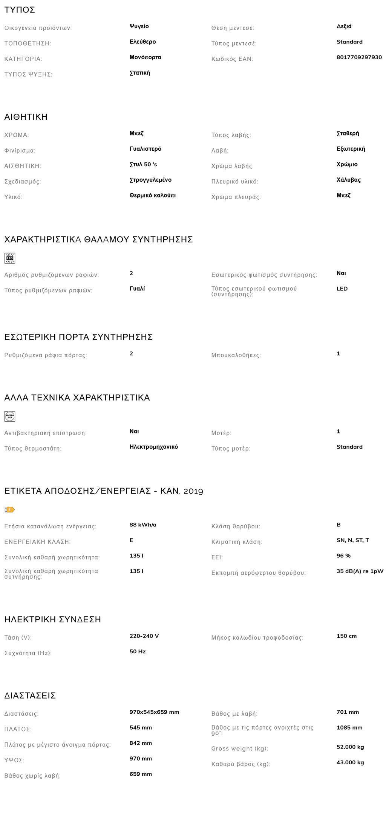
Task: Click the ΕΣΩΤΕΡΙΚΗ ΠΟΡΤΑ ΣΥΝΤΗΡΗΣΗΣ heading
Action: 78,337
